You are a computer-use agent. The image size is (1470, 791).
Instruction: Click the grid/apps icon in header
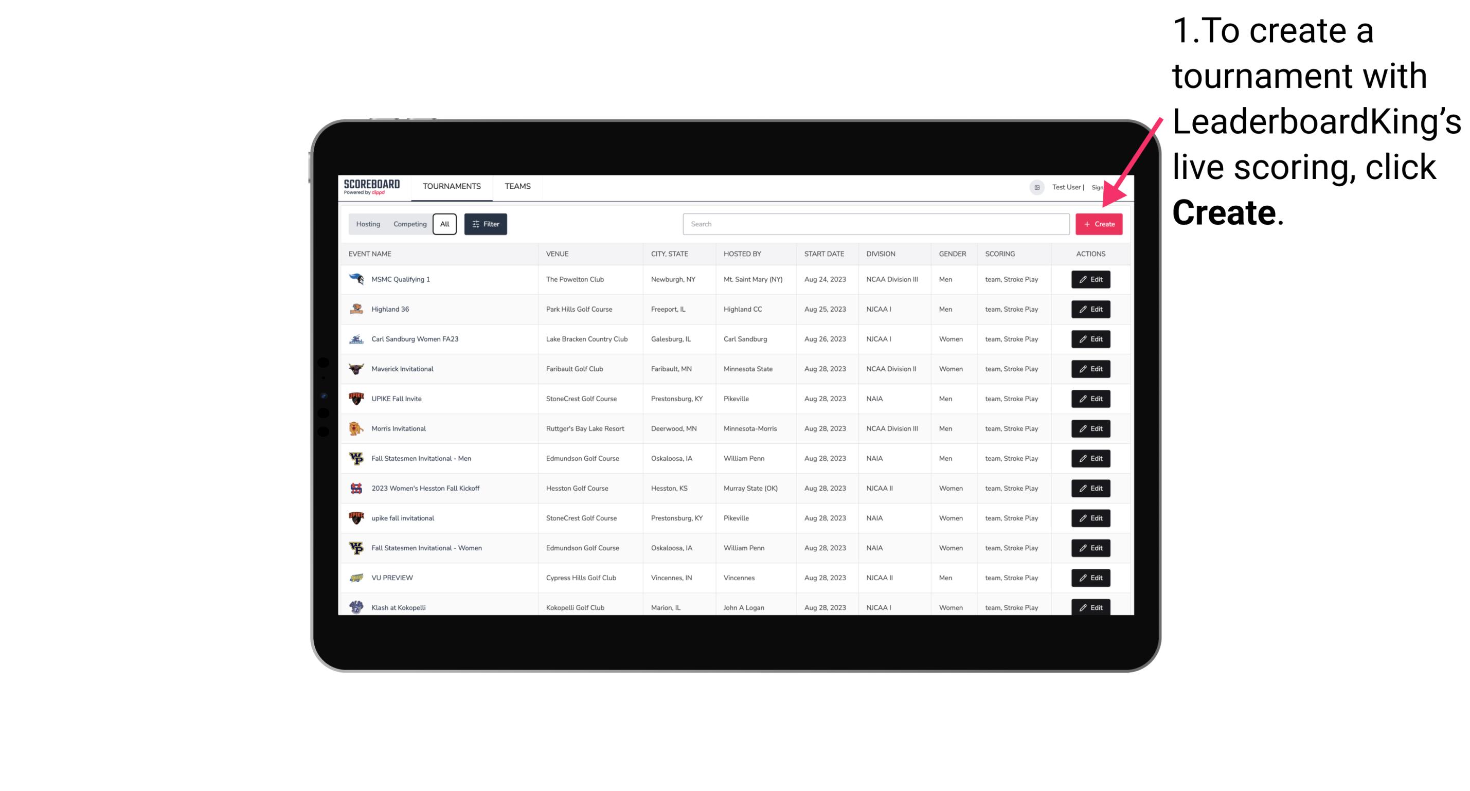[1036, 186]
